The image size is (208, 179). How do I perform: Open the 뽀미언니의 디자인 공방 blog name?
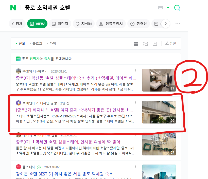click(x=40, y=103)
